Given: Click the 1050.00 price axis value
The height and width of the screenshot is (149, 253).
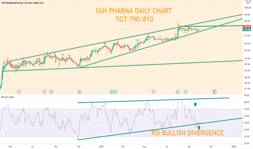Looking at the screenshot, I should tap(247, 8).
